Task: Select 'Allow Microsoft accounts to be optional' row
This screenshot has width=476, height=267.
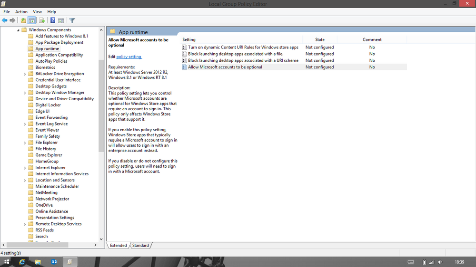Action: tap(294, 67)
